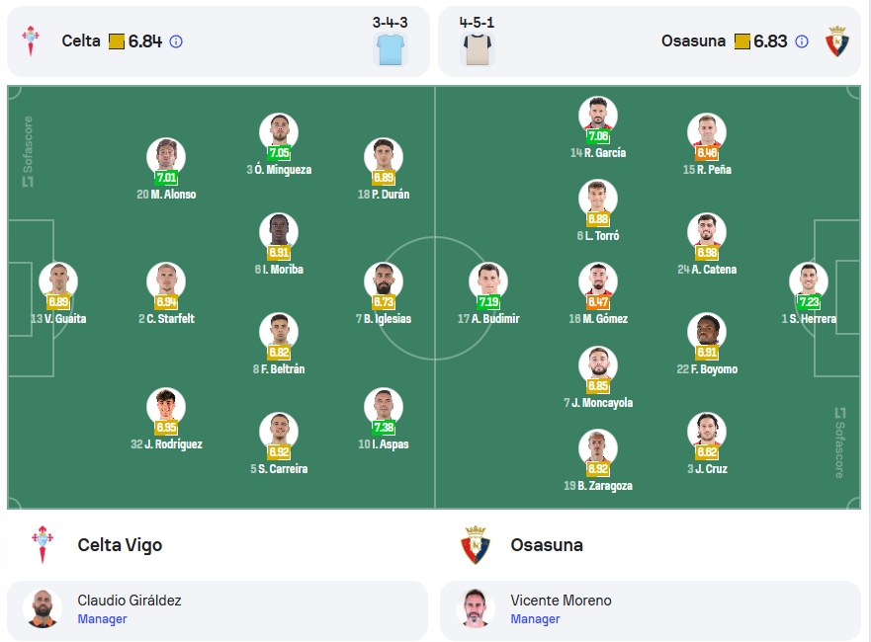Viewport: 871px width, 642px height.
Task: Click the info icon next to Celta rating
Action: point(176,41)
